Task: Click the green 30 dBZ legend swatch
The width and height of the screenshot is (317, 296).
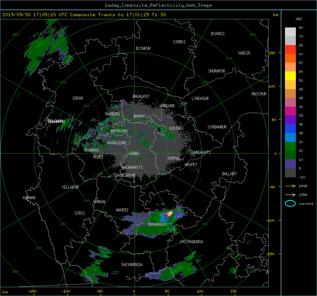Action: coord(290,146)
